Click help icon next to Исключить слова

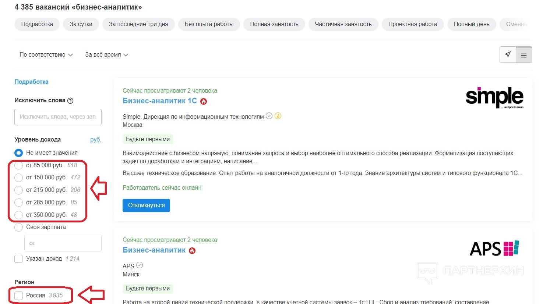70,101
